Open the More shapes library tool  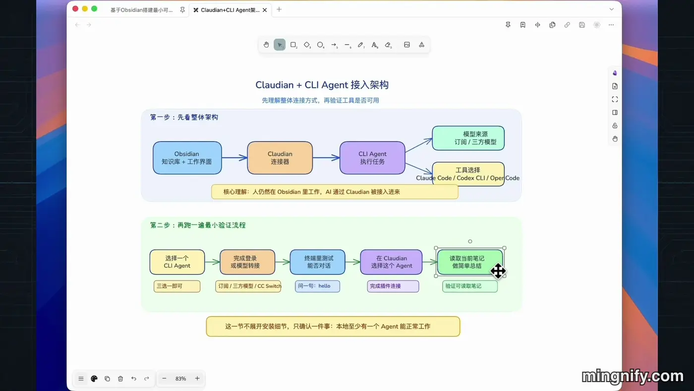[x=421, y=45]
